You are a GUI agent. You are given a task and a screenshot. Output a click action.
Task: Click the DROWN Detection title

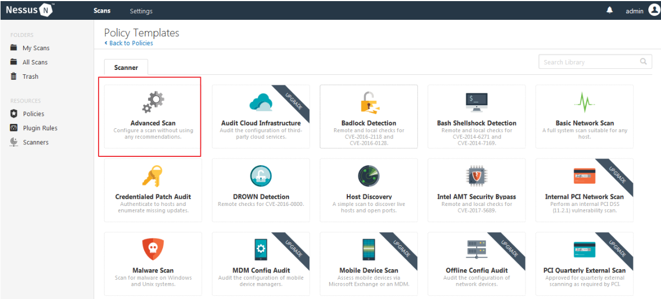[261, 197]
